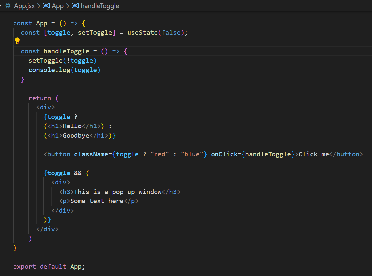Click the onClick attribute

[x=224, y=154]
